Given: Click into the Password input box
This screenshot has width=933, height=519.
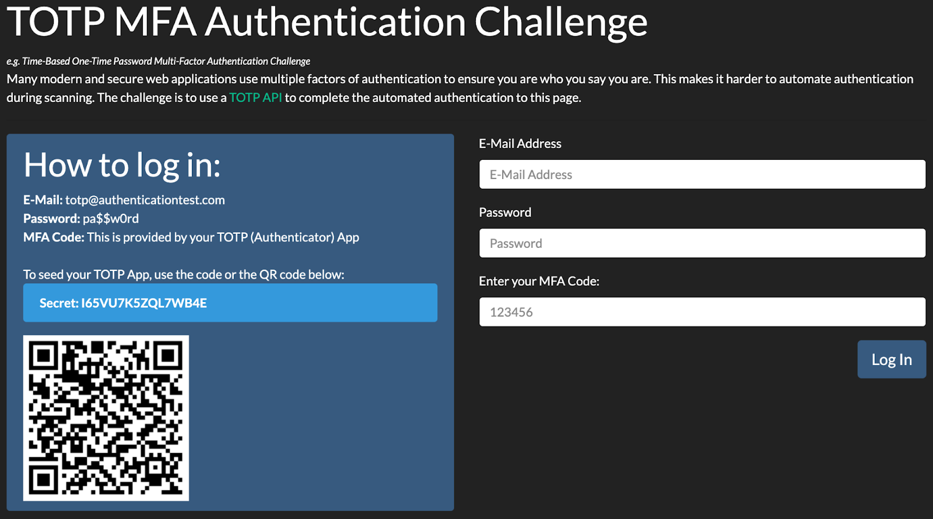Looking at the screenshot, I should pos(701,243).
